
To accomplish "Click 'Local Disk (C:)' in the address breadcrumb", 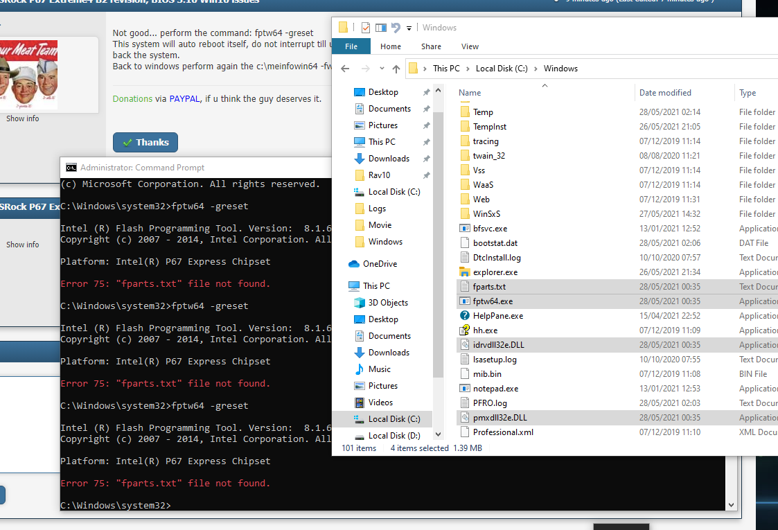I will point(502,69).
